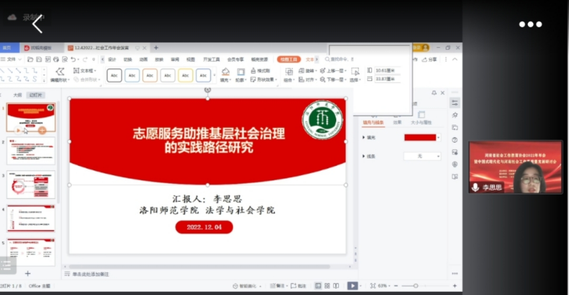The height and width of the screenshot is (295, 569).
Task: Click the open folder icon
Action: tap(30, 59)
